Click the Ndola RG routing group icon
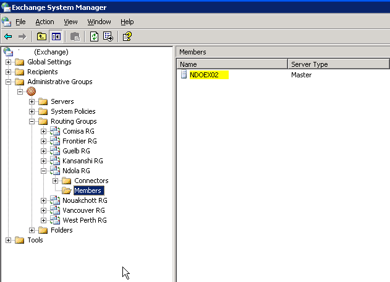Screen dimensions: 390x282 click(x=55, y=171)
